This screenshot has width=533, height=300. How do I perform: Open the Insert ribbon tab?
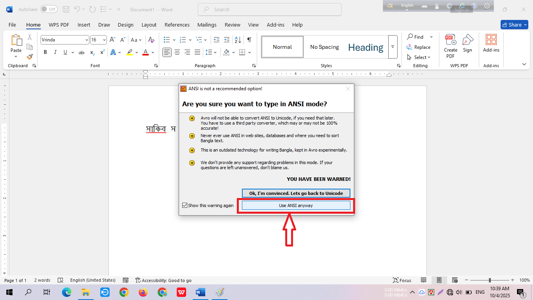84,25
